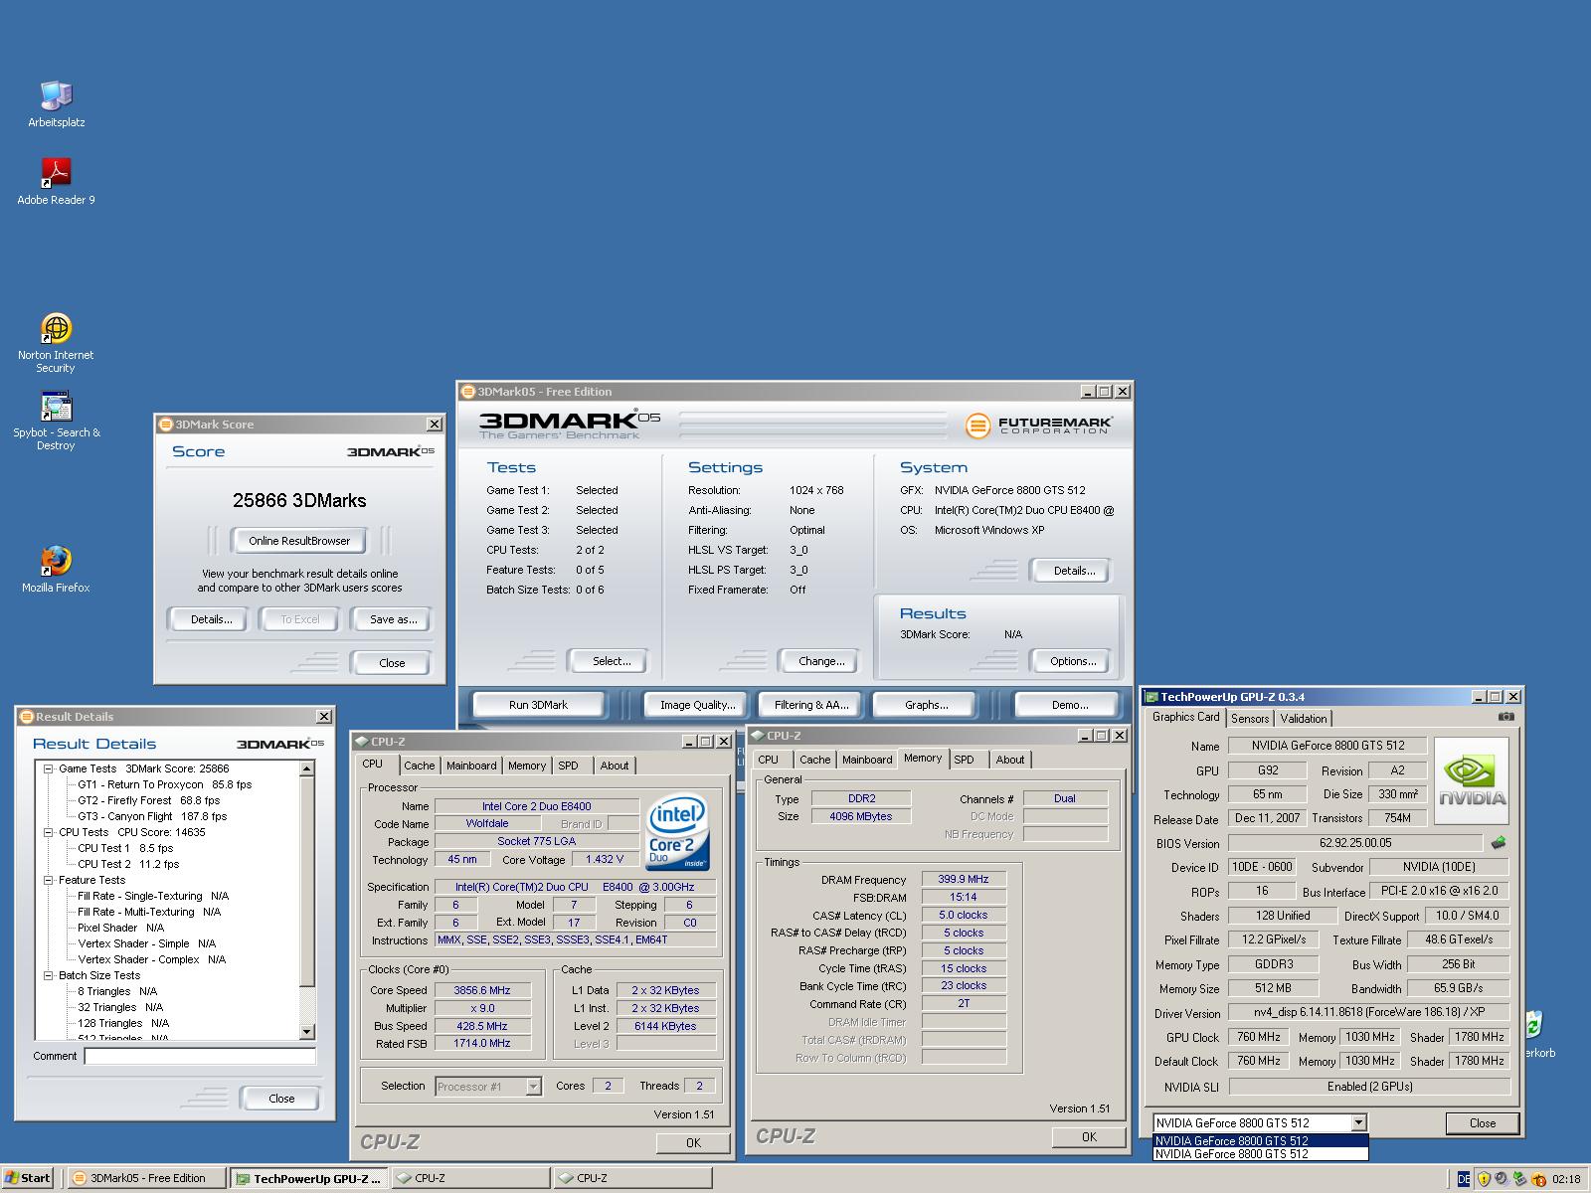Click Close button in GPU-Z window
Screen dimensions: 1591x1193
click(1482, 1123)
